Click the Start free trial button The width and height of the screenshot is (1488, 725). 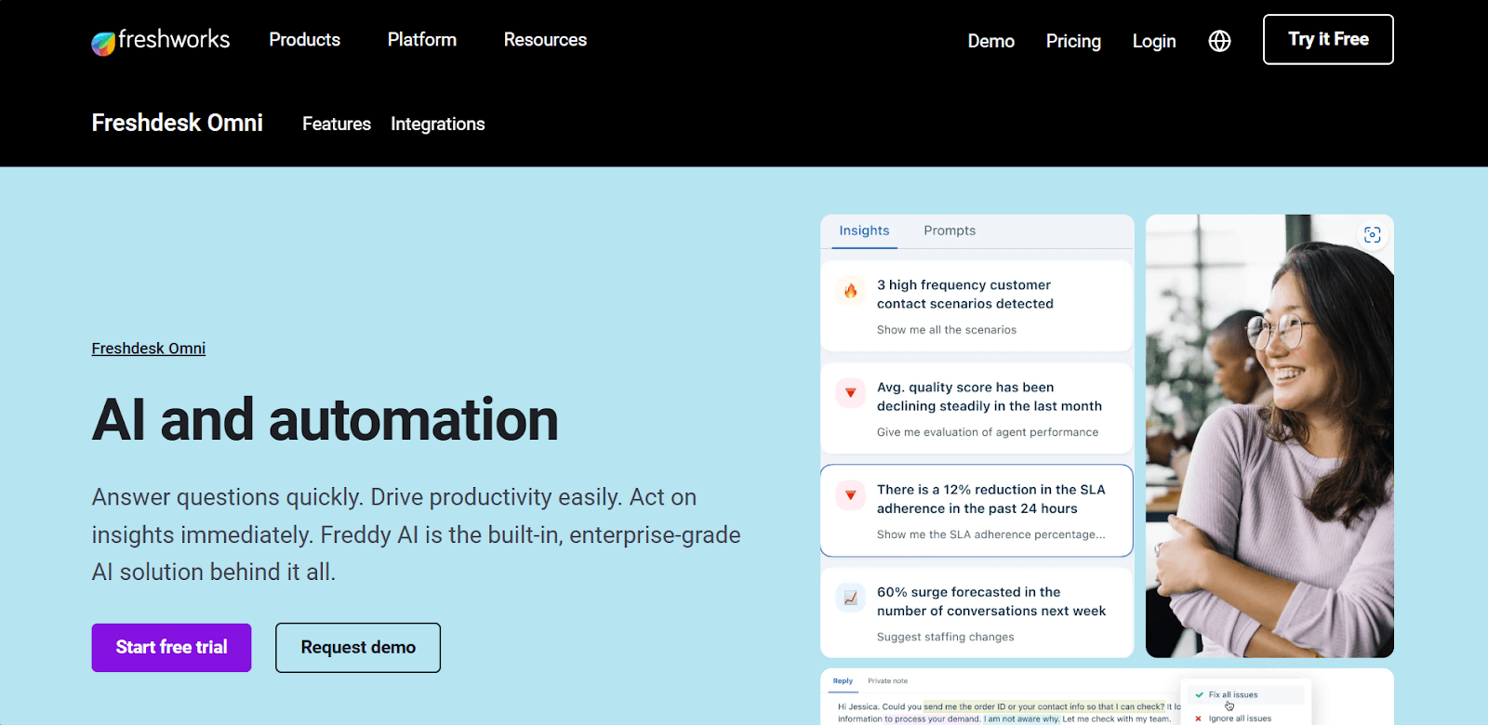click(171, 648)
